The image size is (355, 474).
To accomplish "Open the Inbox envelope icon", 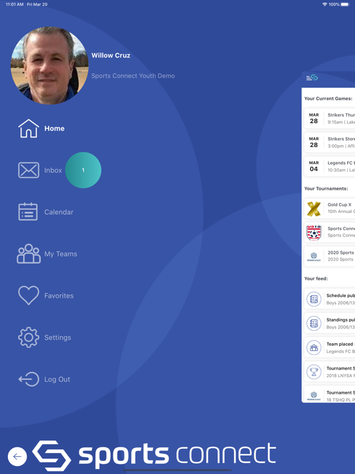I will tap(29, 170).
